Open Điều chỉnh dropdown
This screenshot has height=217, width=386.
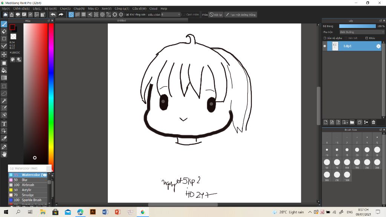point(171,15)
